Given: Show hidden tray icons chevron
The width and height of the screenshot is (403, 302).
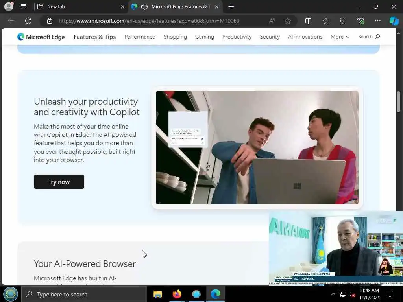Looking at the screenshot, I should click(x=333, y=294).
